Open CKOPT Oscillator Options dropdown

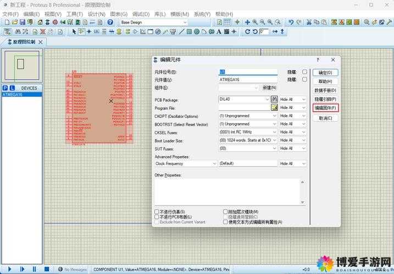(x=274, y=116)
